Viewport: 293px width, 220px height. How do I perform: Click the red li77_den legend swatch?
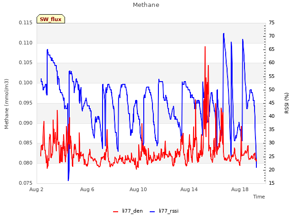coord(116,212)
